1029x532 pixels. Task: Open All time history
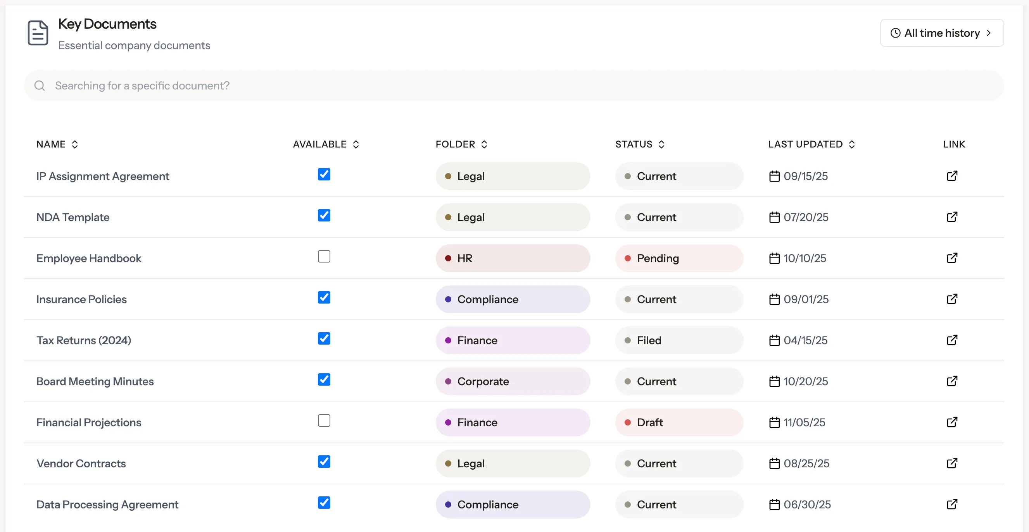tap(941, 33)
